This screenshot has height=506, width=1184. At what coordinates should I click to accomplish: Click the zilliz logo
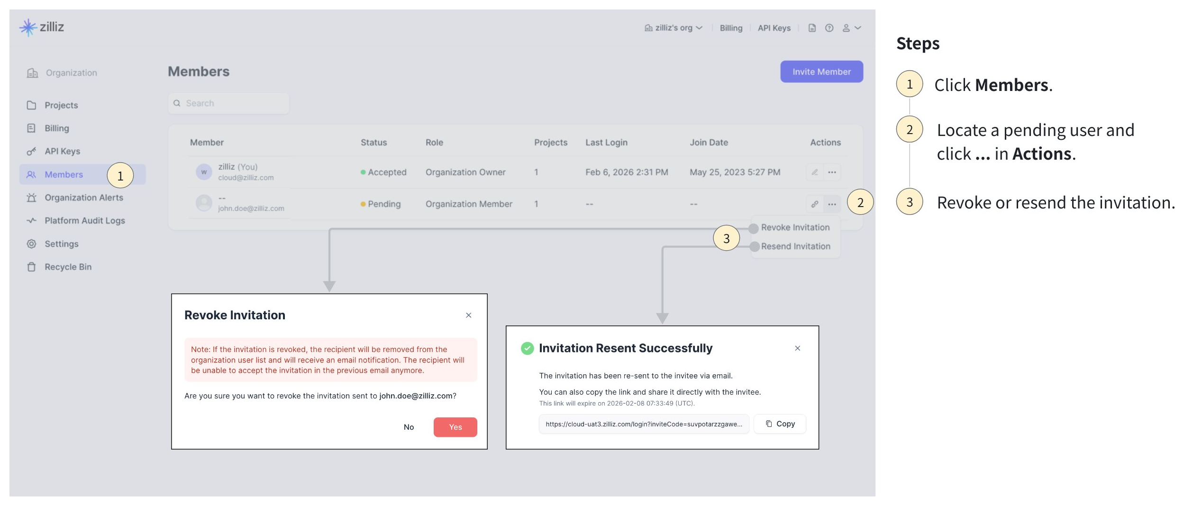[x=42, y=27]
